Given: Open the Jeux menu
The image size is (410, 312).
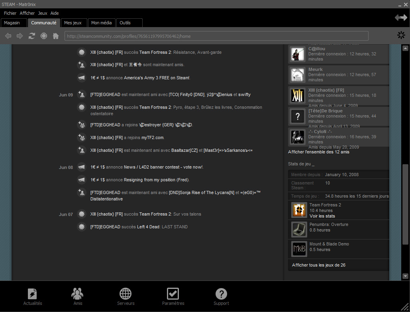Looking at the screenshot, I should tap(43, 13).
